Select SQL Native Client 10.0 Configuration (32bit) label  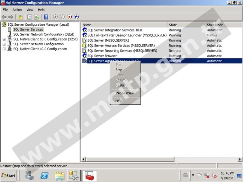(x=45, y=39)
